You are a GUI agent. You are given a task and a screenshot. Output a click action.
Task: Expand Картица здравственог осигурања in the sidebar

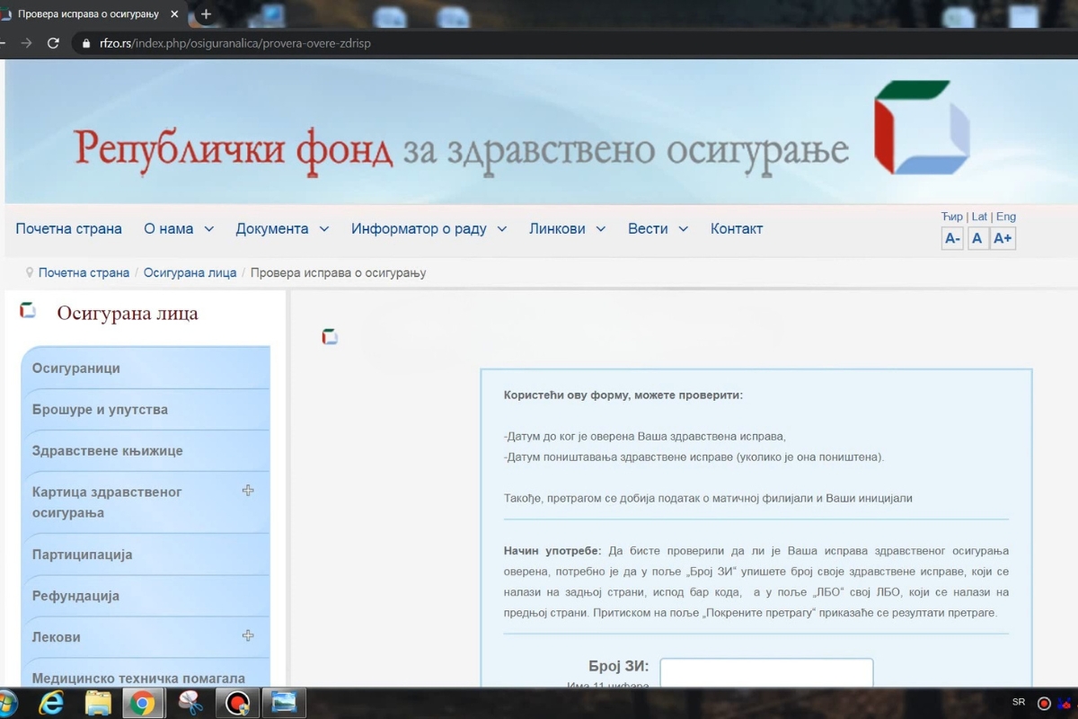247,491
